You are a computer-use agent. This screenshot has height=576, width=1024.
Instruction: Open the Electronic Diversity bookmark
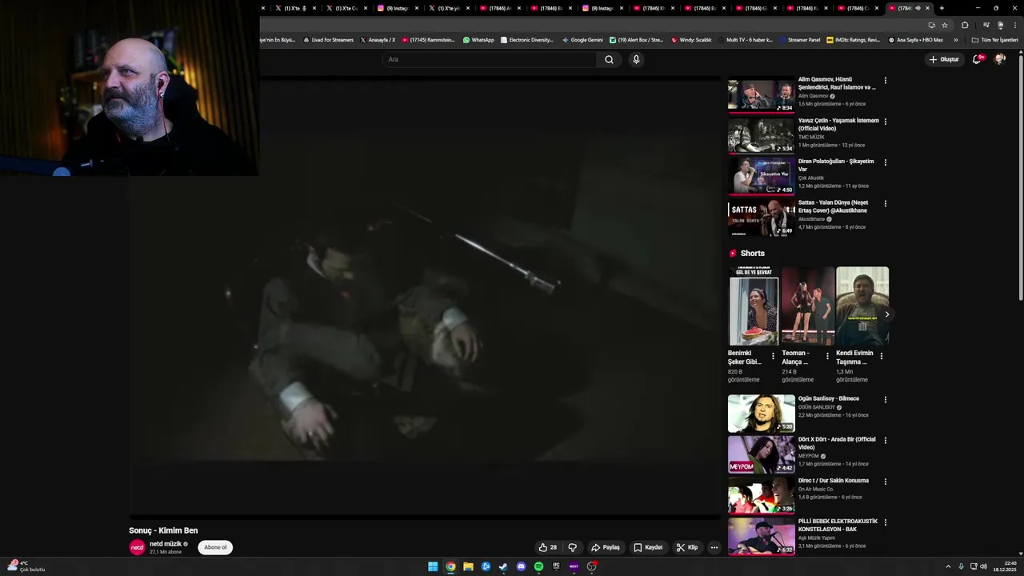[x=526, y=40]
